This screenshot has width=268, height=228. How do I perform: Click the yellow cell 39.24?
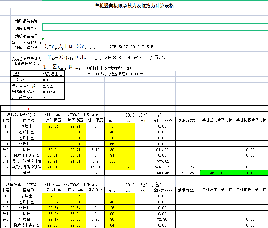pos(53,196)
